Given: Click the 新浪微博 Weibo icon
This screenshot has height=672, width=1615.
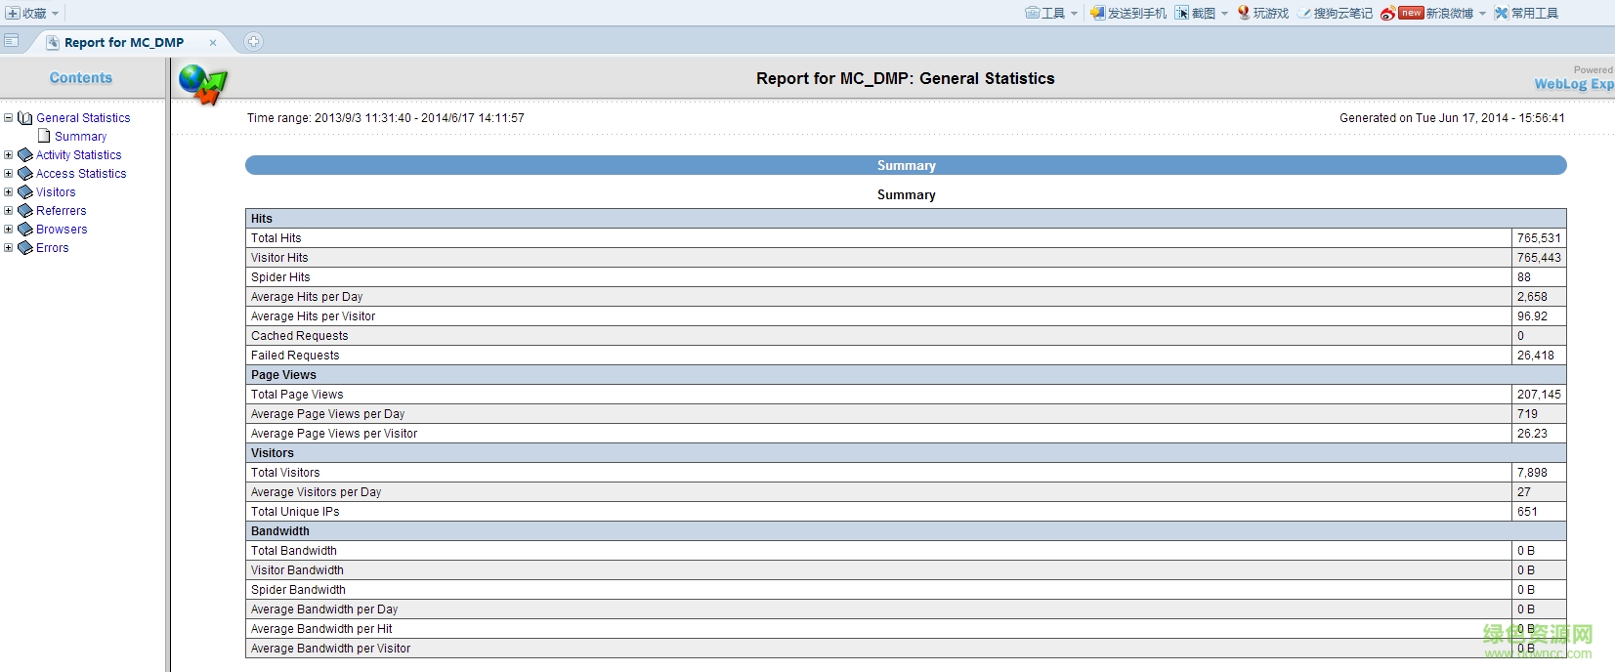Looking at the screenshot, I should point(1387,13).
